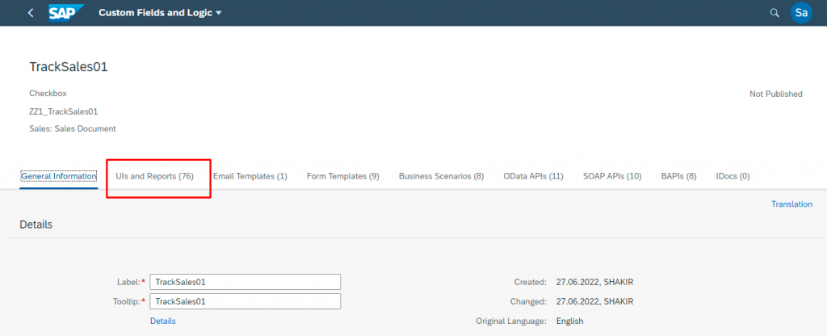Expand the Custom Fields and Logic dropdown
This screenshot has height=336, width=827.
click(x=161, y=13)
